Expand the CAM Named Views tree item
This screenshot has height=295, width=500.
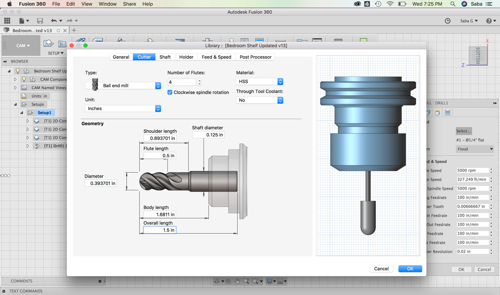[x=15, y=88]
